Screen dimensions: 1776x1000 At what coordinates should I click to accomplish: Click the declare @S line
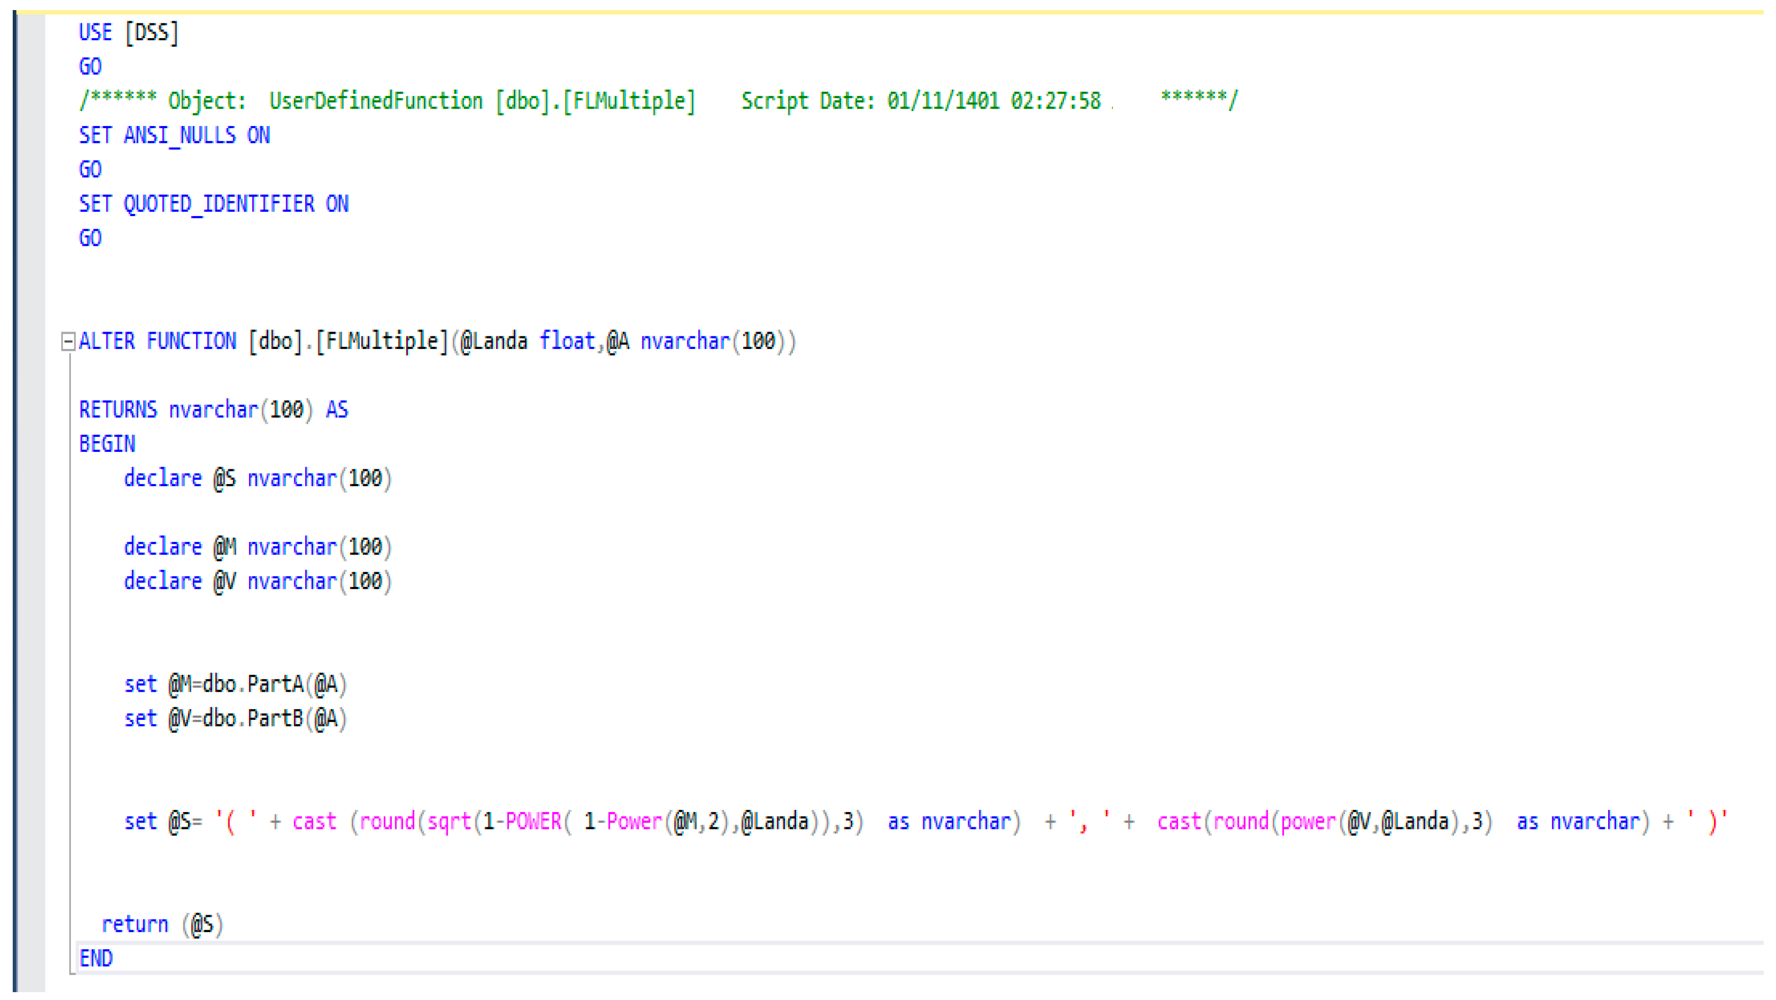[257, 479]
